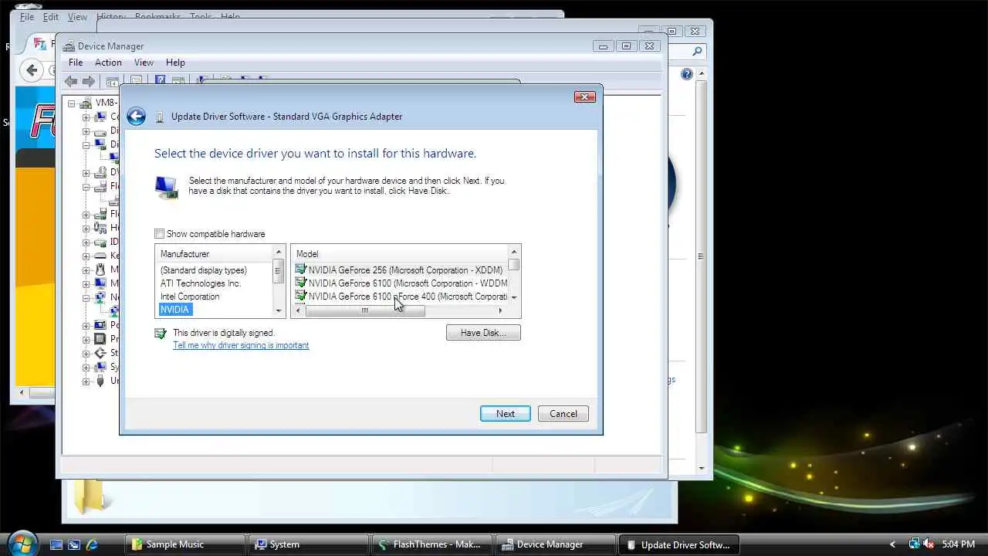Screen dimensions: 988x556
Task: Switch to Sample Music taskbar button
Action: (x=184, y=544)
